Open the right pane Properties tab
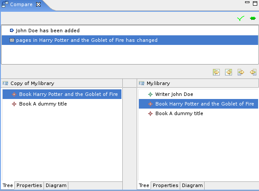This screenshot has width=259, height=191. 165,185
